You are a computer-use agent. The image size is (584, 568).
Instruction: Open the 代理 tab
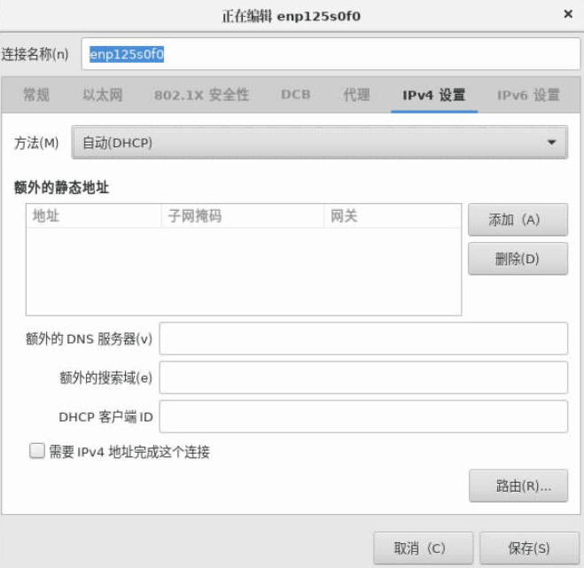356,95
